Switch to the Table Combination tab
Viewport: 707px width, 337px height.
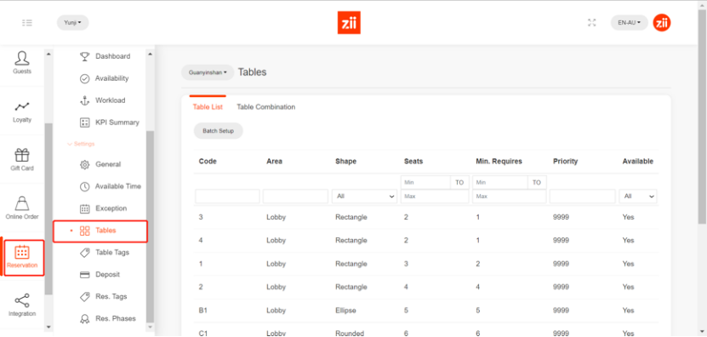click(266, 107)
